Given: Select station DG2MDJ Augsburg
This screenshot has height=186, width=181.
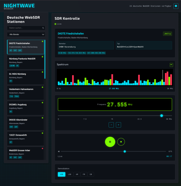Looking at the screenshot, I should coord(26,108).
